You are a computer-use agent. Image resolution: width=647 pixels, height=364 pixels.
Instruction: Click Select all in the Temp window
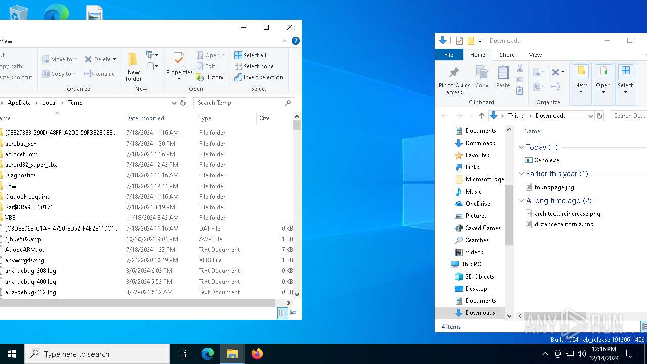click(250, 55)
